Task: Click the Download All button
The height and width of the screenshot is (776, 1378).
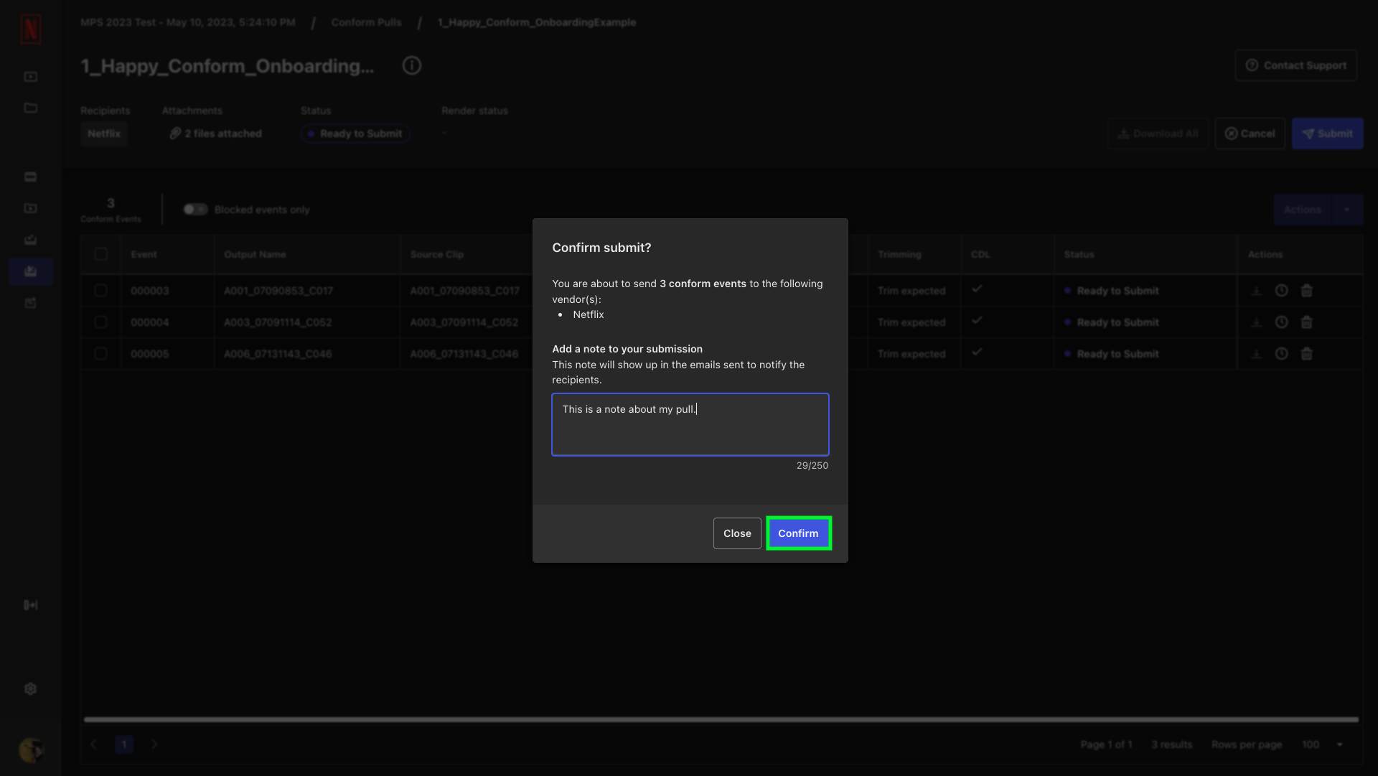Action: point(1158,134)
